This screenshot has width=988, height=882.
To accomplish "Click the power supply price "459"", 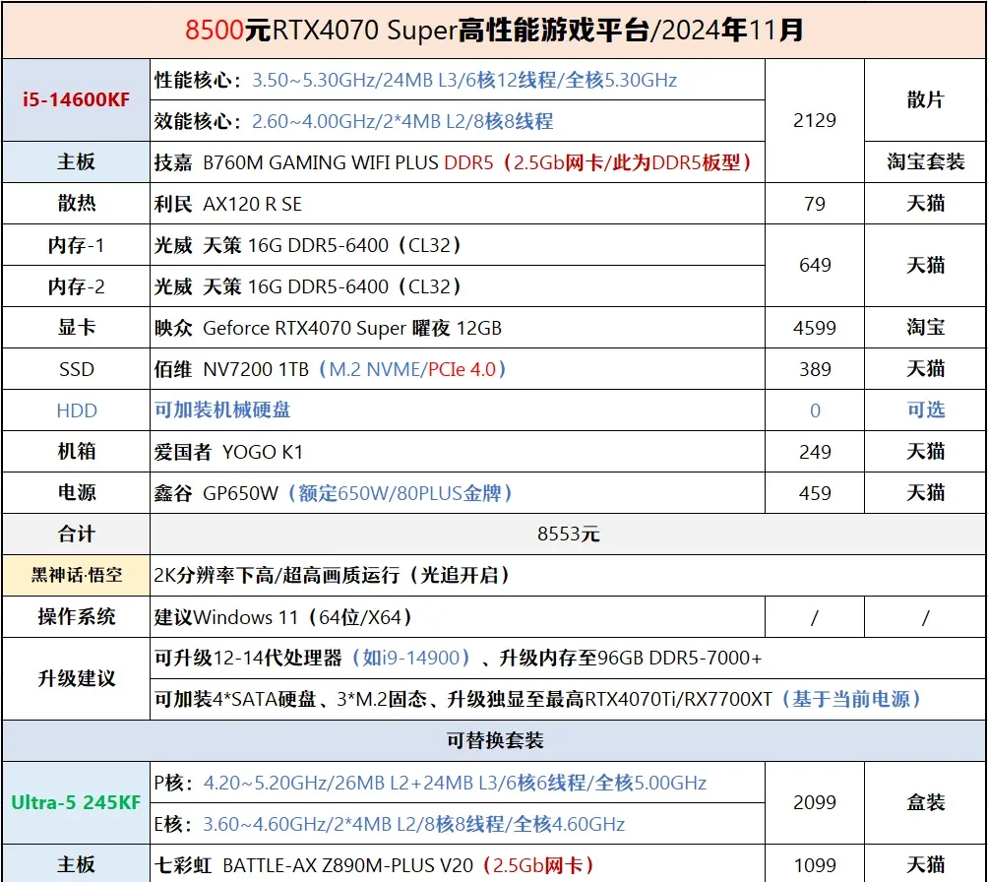I will [x=814, y=493].
